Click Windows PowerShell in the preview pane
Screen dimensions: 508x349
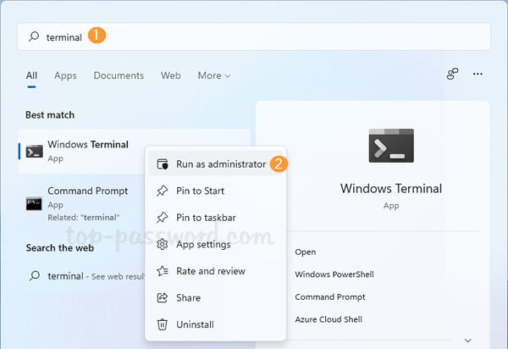[x=334, y=274]
